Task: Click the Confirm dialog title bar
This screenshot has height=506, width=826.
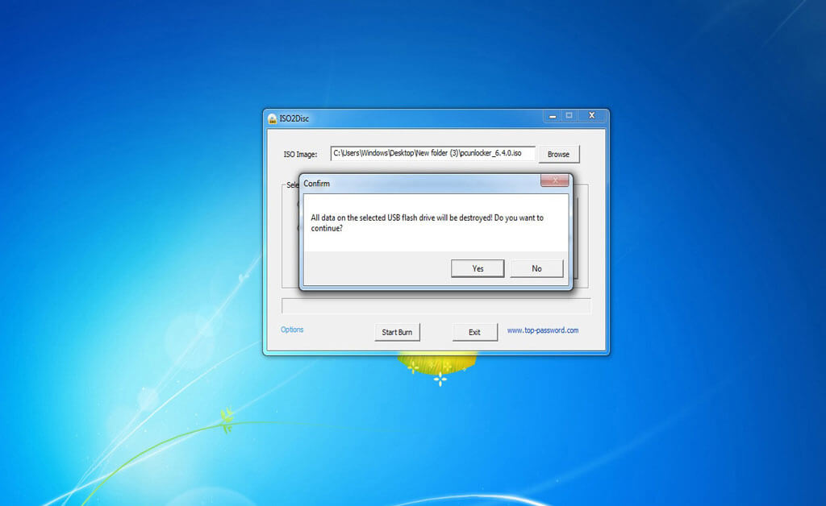Action: 403,183
